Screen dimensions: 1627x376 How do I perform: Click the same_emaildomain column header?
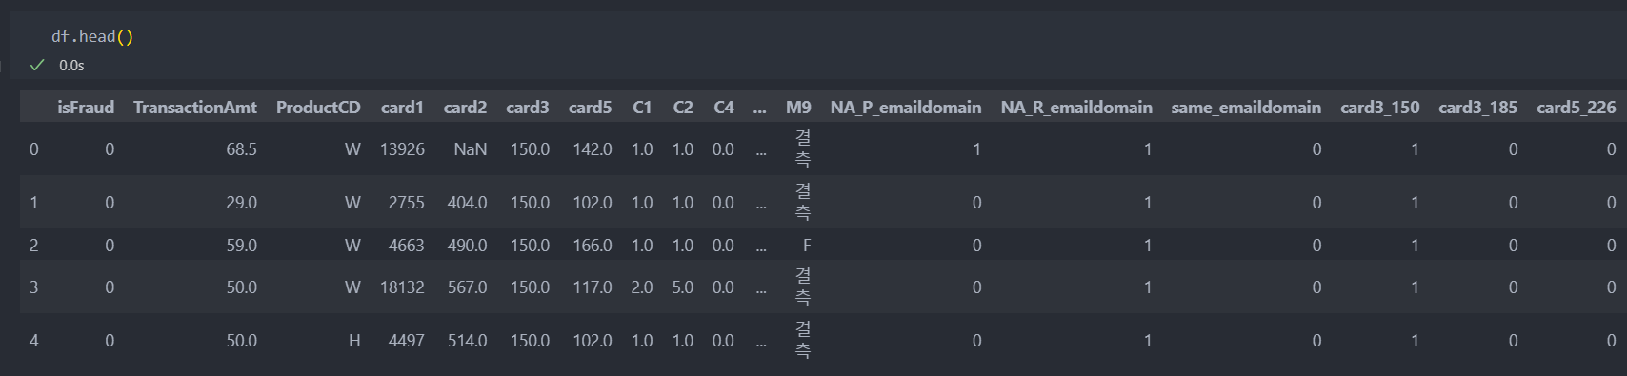1246,108
